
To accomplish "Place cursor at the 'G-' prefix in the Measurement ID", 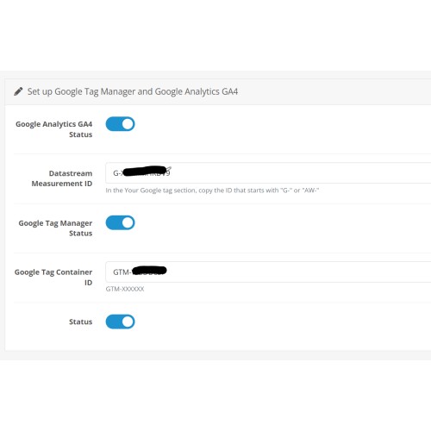I will point(116,173).
